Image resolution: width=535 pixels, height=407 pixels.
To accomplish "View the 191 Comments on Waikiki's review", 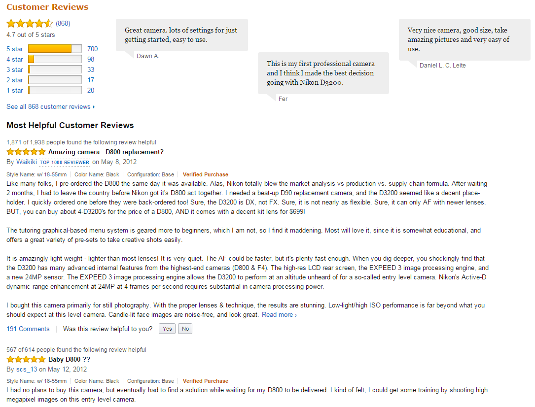I will [28, 329].
